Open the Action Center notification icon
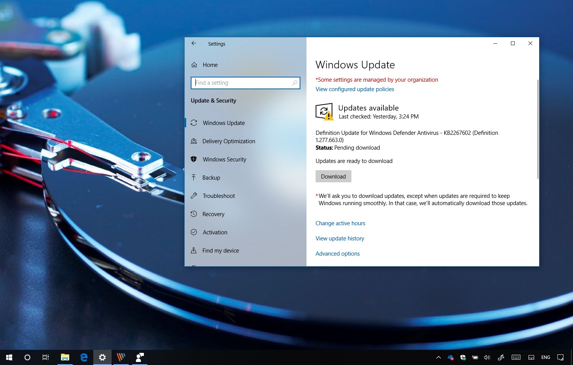This screenshot has width=573, height=365. (560, 357)
